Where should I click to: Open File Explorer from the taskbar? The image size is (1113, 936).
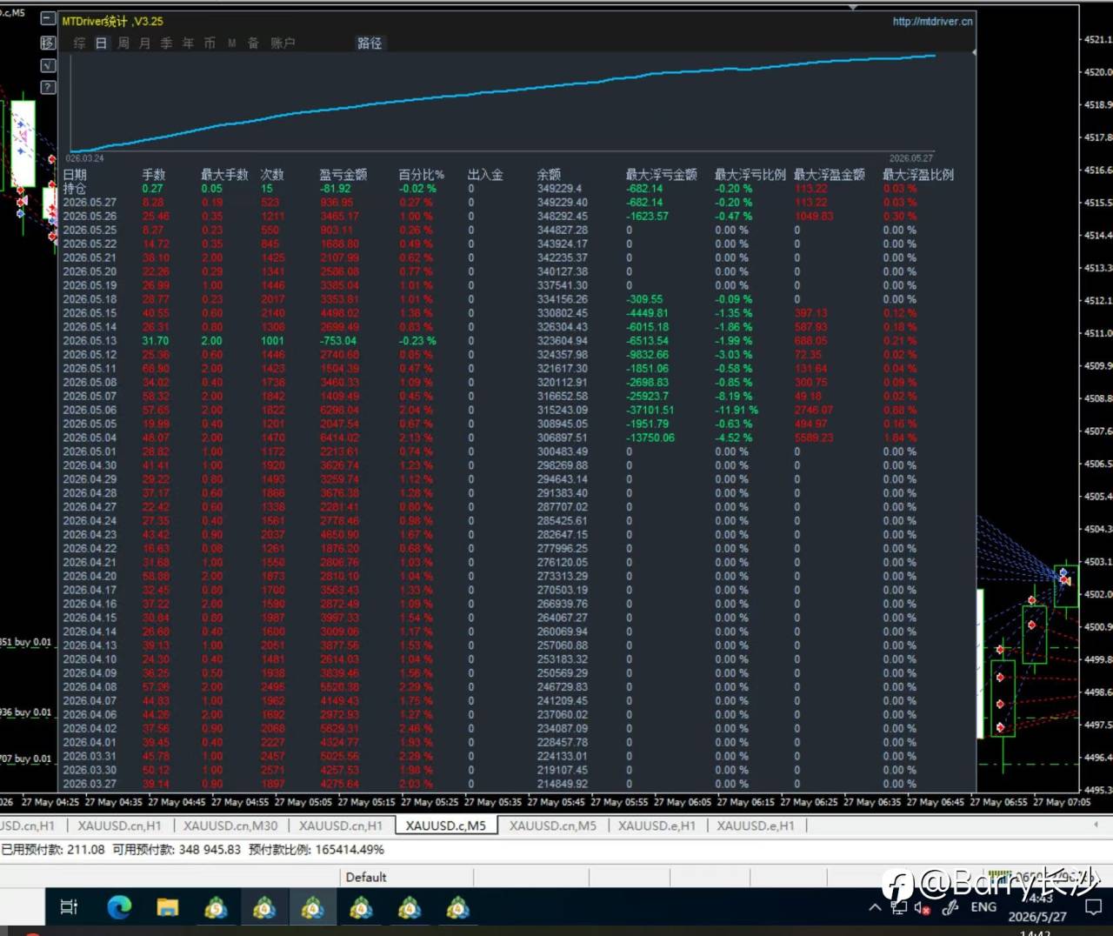click(x=168, y=908)
